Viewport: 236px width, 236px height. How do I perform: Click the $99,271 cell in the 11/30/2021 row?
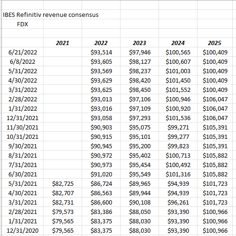coord(178,127)
